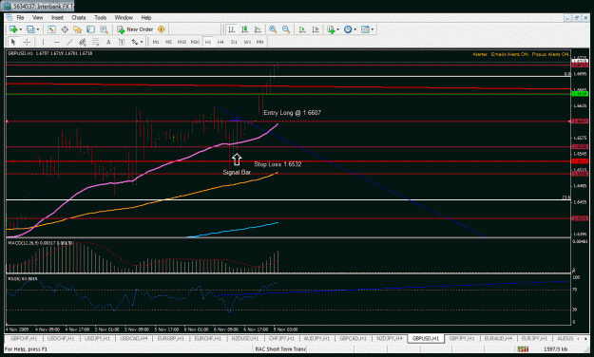
Task: Switch timeframe to MN
Action: click(259, 42)
